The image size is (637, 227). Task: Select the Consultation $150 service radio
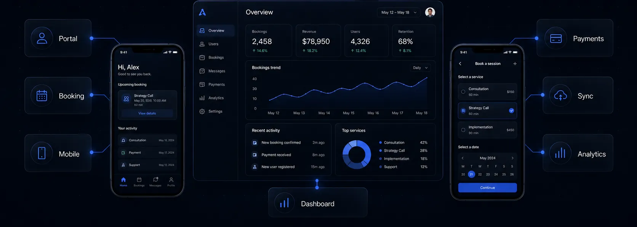[463, 92]
